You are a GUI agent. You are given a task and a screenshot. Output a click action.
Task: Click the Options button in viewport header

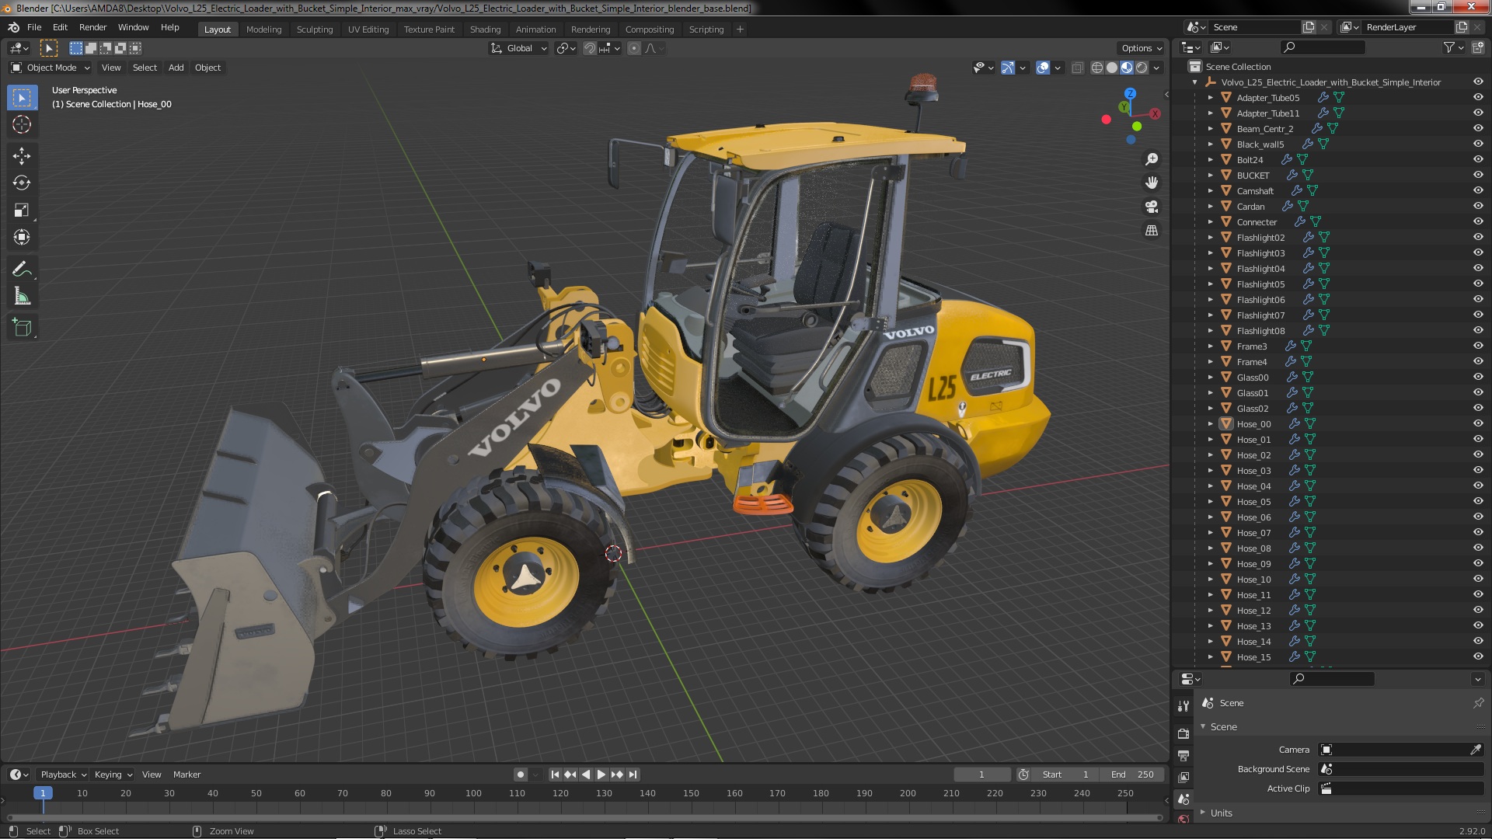tap(1141, 47)
